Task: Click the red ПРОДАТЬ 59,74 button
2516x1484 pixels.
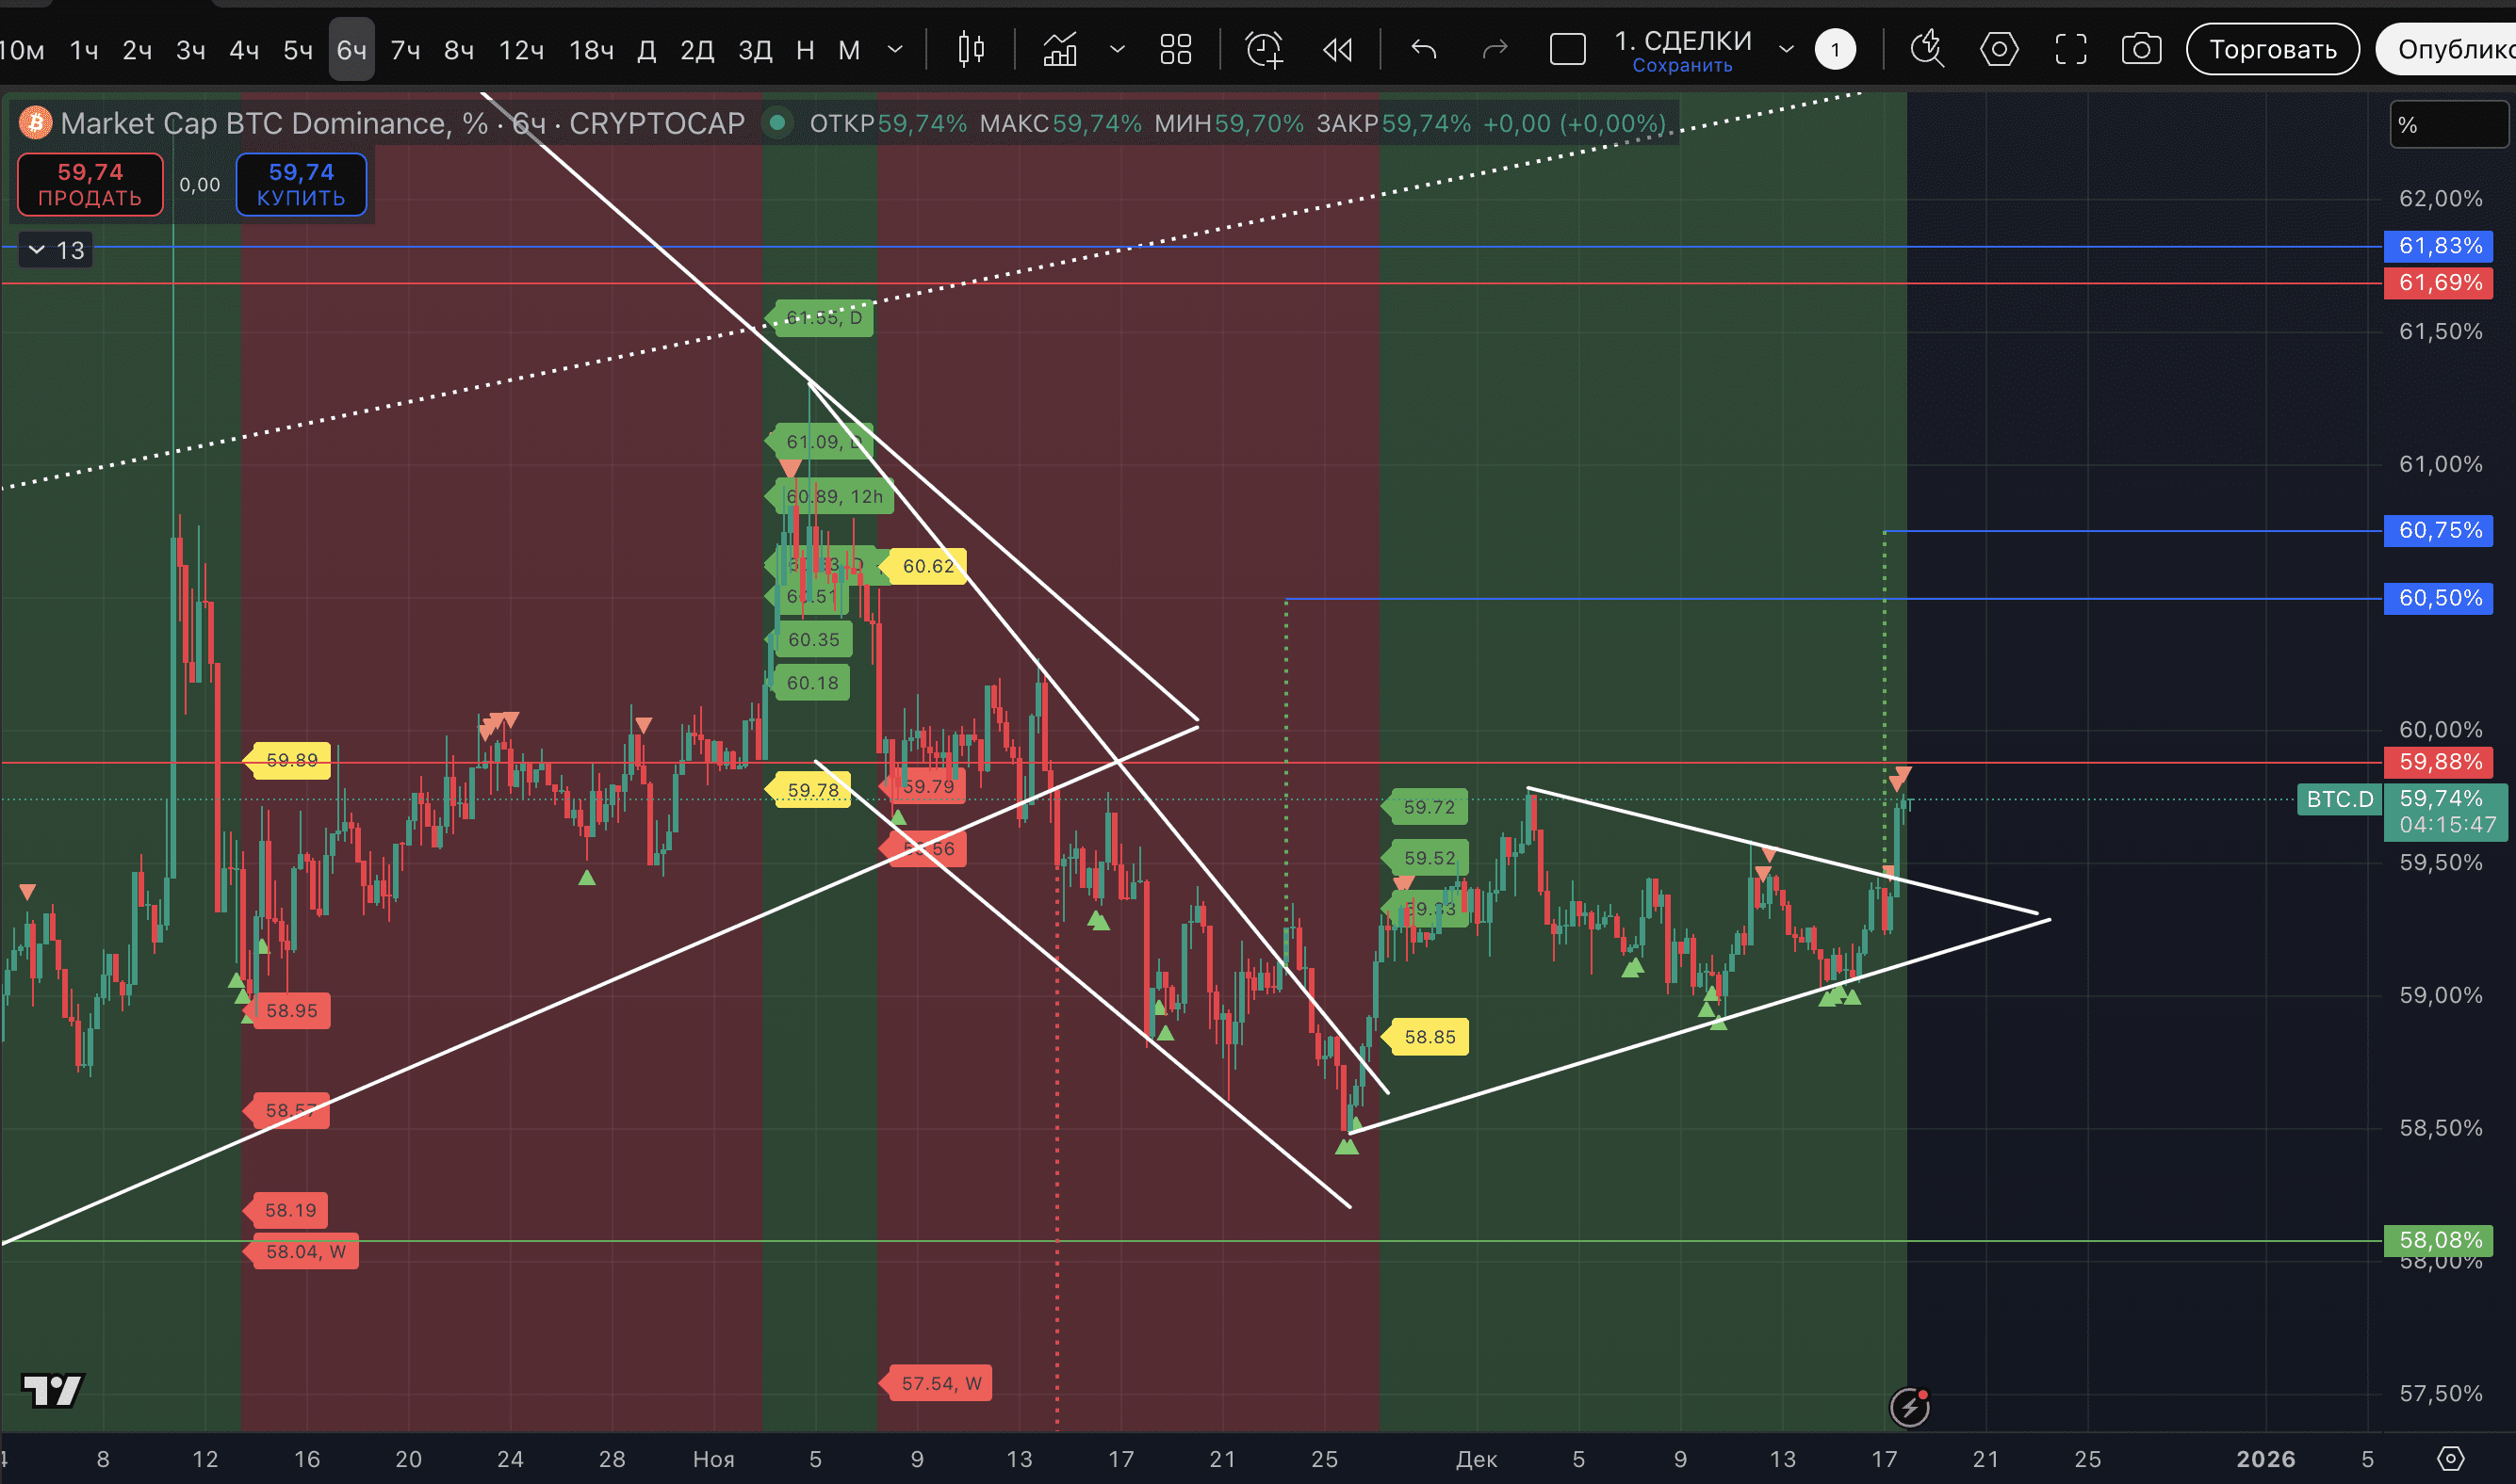Action: [x=90, y=185]
